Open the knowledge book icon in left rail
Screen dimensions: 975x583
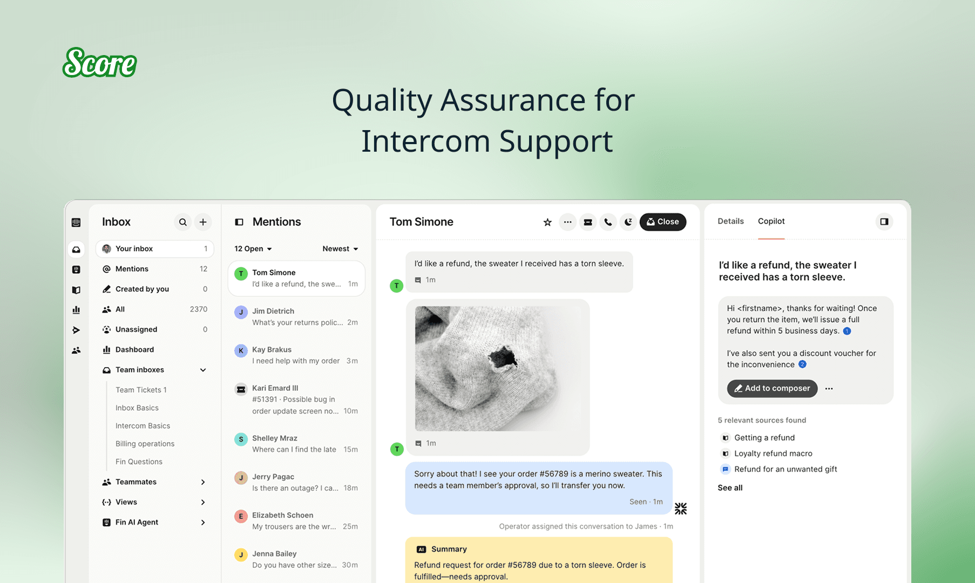point(76,290)
